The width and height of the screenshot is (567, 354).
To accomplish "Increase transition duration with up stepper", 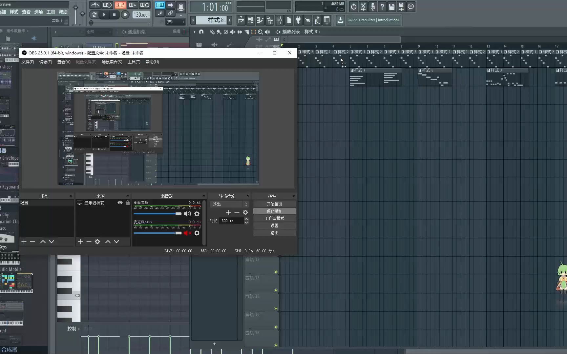I will pos(246,219).
